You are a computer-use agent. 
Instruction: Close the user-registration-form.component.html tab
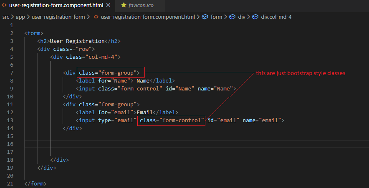tap(109, 5)
